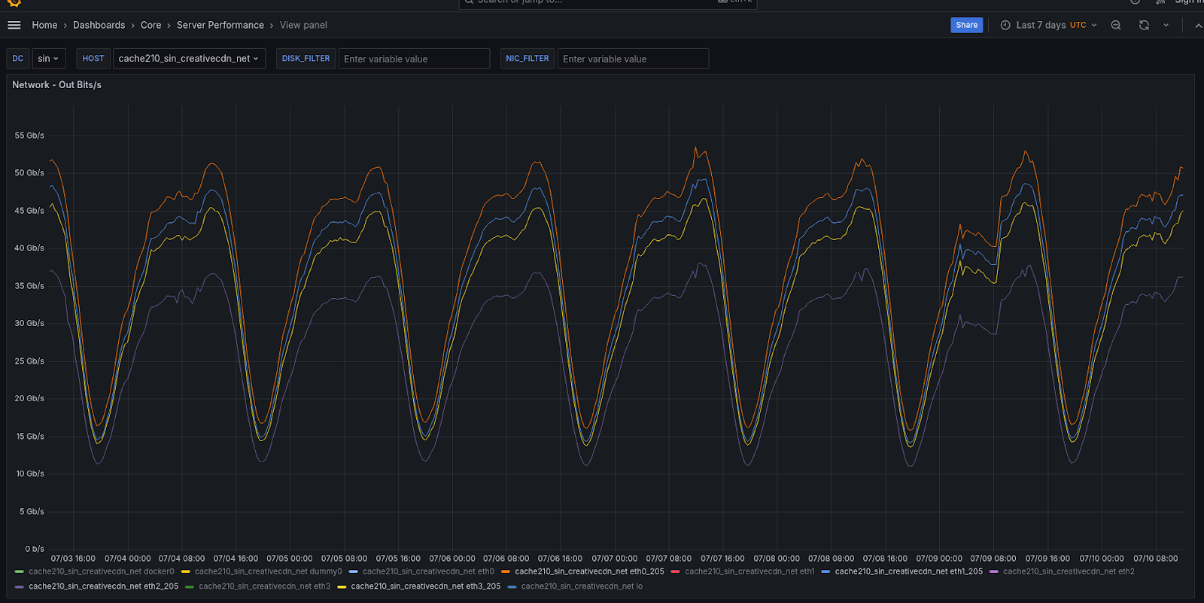Toggle the docker0 series in the legend
The image size is (1204, 603).
[101, 571]
